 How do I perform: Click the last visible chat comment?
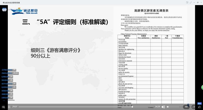(7, 98)
